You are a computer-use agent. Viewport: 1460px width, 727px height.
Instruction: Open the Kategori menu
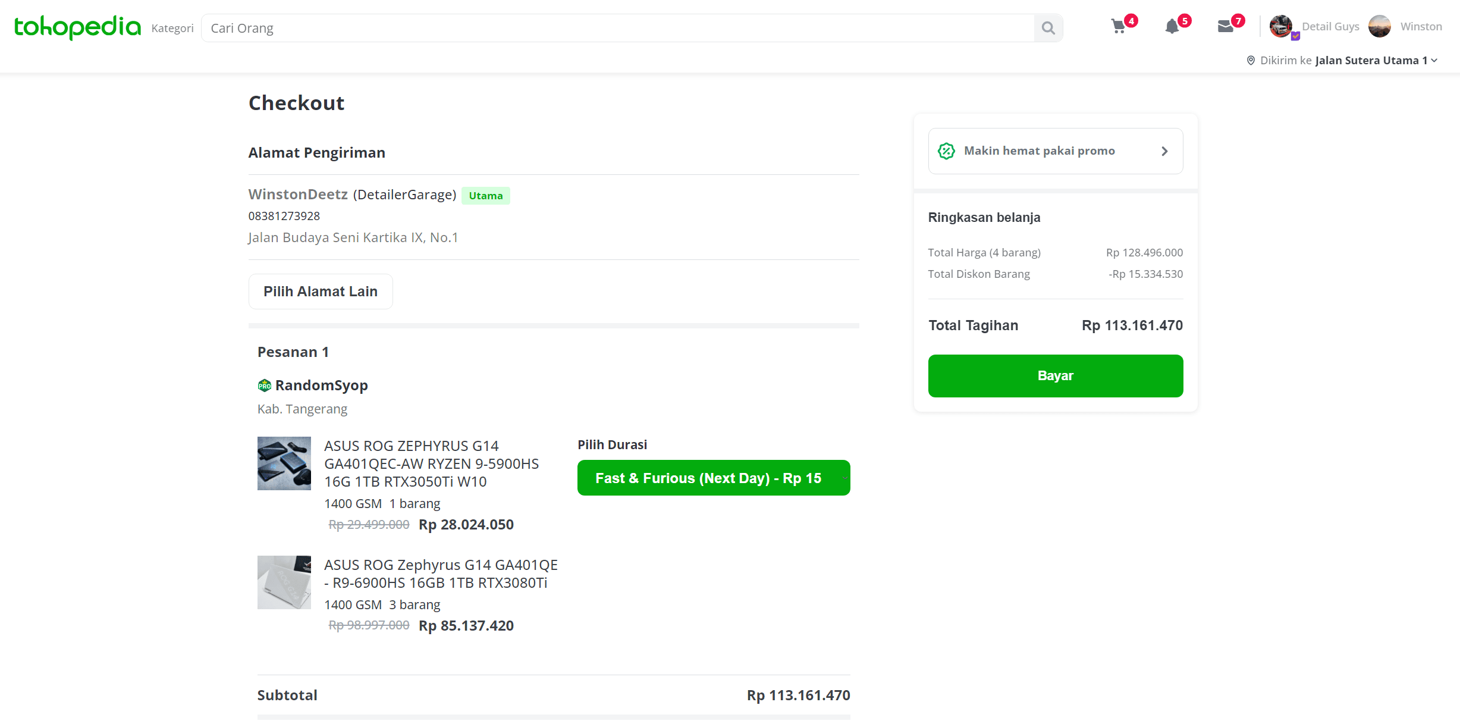(x=172, y=27)
